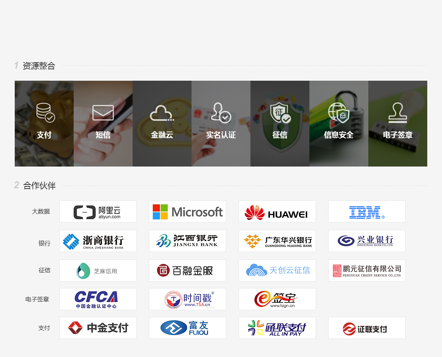Screen dimensions: 442x357
Task: Click the 通联支付 ALL IN PAY logo
Action: (277, 328)
